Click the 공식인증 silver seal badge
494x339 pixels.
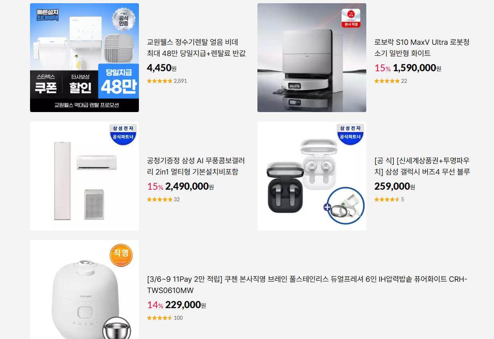[x=123, y=19]
